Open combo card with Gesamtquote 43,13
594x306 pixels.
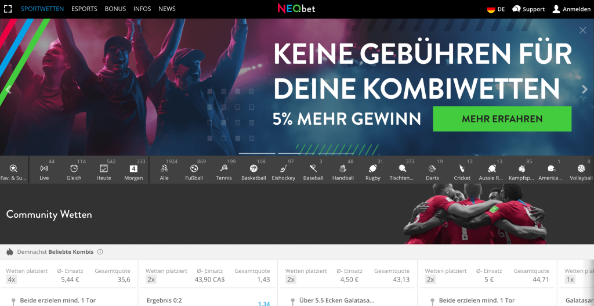pos(347,283)
